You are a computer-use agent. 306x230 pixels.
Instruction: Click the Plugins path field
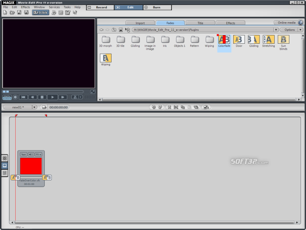tap(203, 30)
